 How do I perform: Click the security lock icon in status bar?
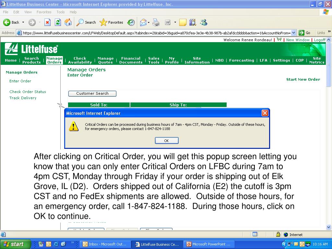tap(278, 234)
